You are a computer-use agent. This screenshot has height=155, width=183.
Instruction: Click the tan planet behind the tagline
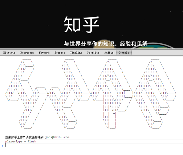coord(104,44)
